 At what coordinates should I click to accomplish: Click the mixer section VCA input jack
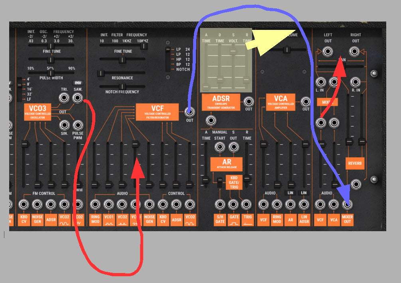(x=334, y=204)
